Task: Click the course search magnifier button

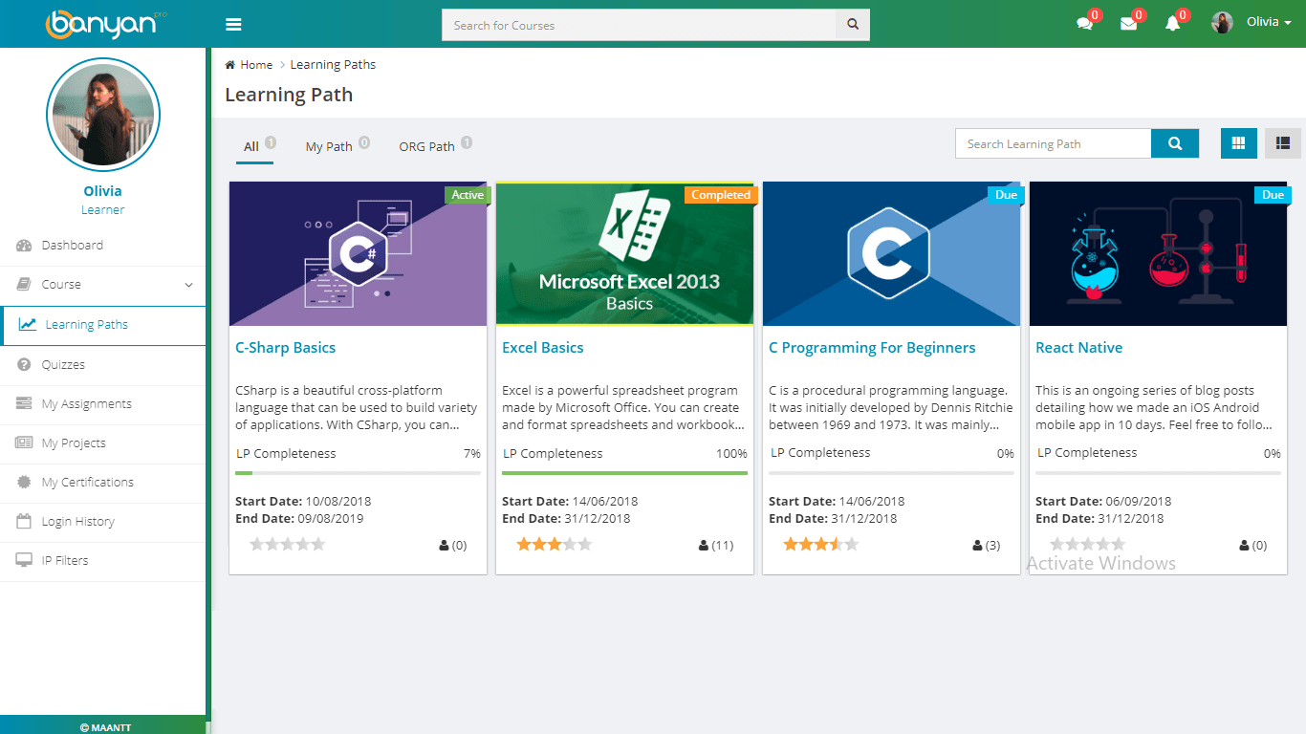Action: 853,25
